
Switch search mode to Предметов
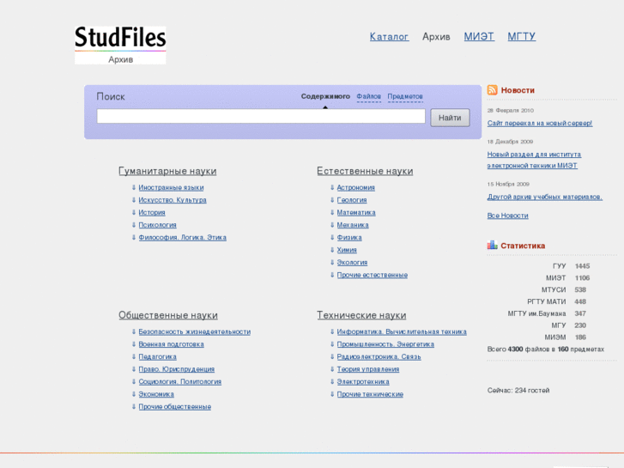coord(405,96)
